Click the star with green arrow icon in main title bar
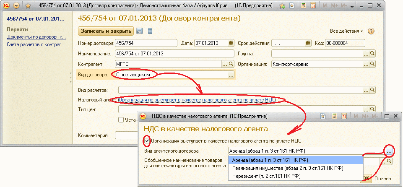403x187 pixels. point(283,5)
